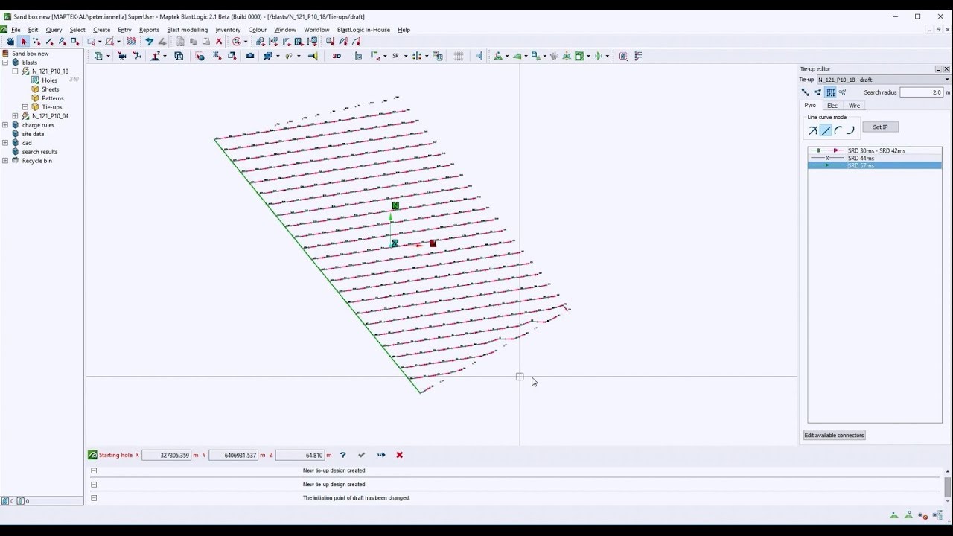Choose the straight line curve mode

(x=826, y=130)
